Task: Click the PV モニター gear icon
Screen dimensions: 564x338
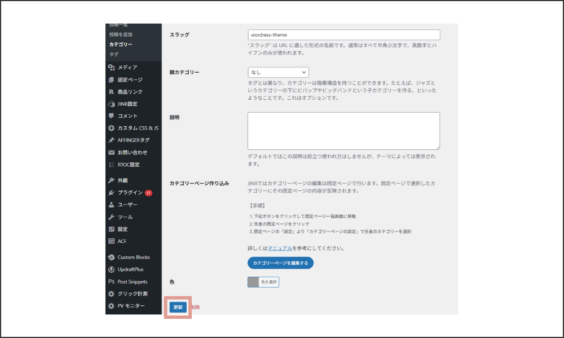Action: [x=111, y=306]
